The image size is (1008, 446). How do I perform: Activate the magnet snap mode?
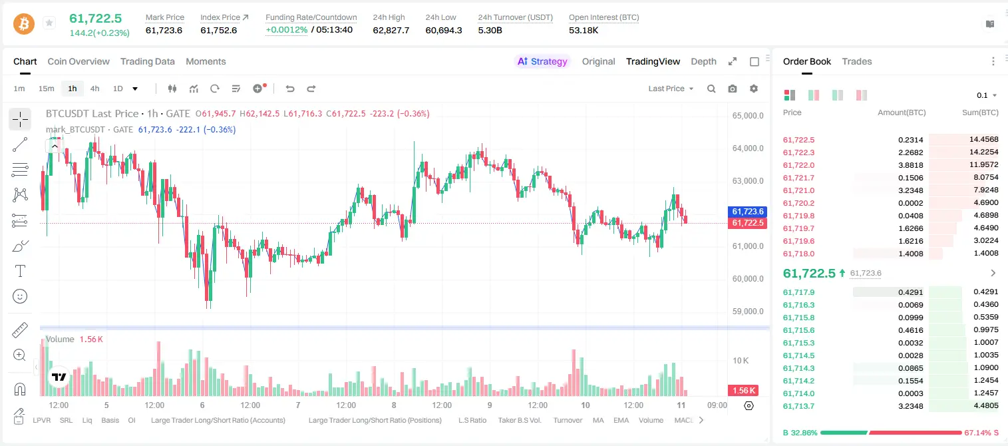pyautogui.click(x=20, y=389)
